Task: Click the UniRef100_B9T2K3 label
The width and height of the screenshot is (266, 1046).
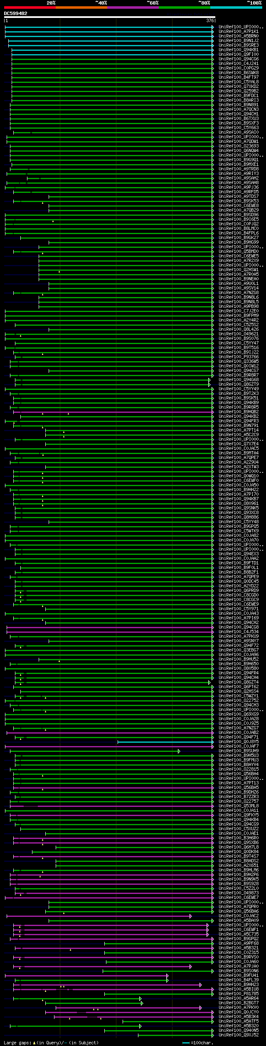Action: pos(239,394)
